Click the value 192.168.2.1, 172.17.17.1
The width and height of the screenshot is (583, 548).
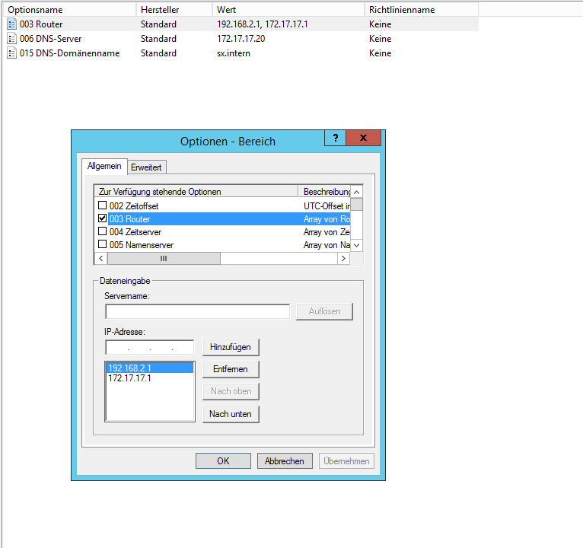[263, 24]
